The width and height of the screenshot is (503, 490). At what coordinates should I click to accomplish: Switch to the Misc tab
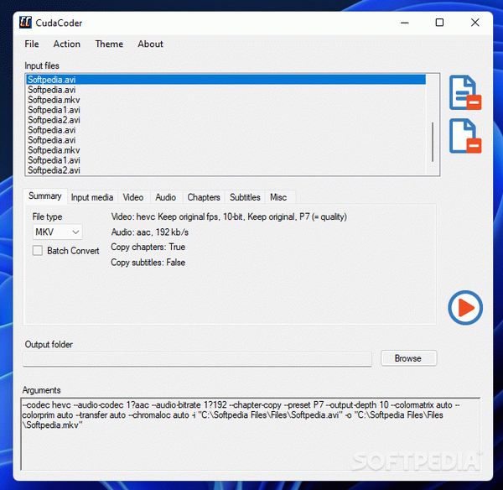point(278,197)
